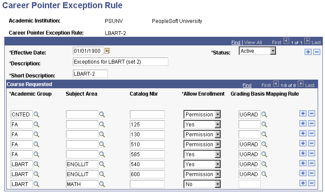The width and height of the screenshot is (325, 193).
Task: Delete the LBART MATH course row
Action: pyautogui.click(x=311, y=183)
